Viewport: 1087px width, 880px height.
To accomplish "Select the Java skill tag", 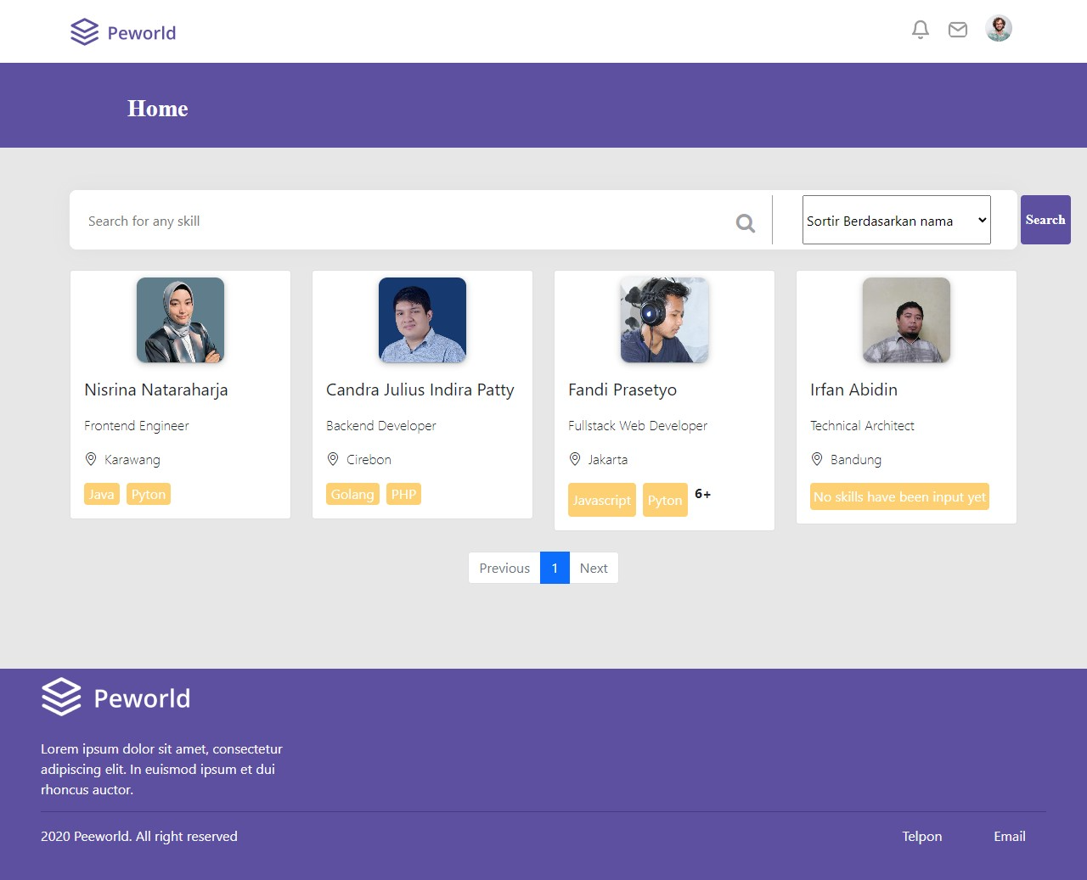I will [101, 494].
